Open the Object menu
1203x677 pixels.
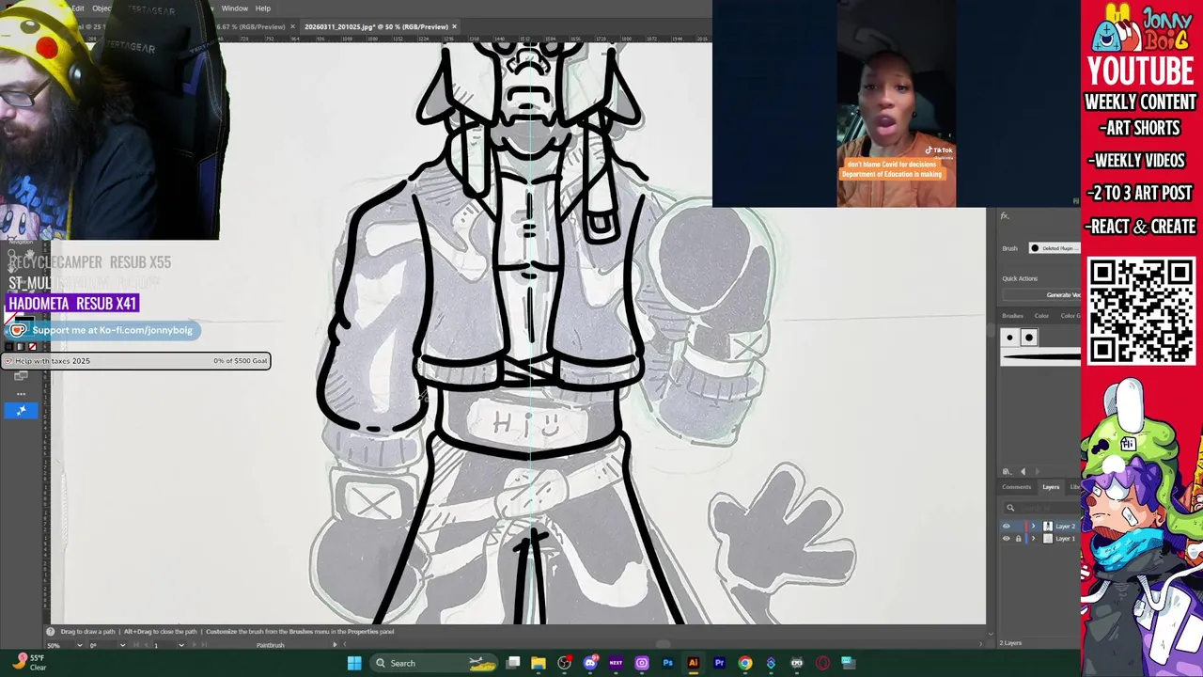[102, 8]
